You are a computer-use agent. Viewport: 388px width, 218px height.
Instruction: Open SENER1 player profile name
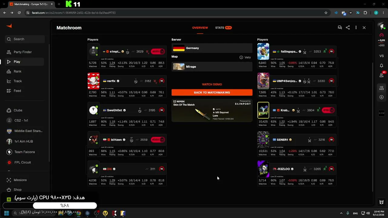point(282,140)
